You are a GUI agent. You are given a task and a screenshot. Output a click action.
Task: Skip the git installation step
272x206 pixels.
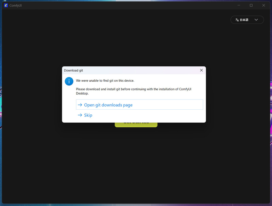[x=88, y=115]
